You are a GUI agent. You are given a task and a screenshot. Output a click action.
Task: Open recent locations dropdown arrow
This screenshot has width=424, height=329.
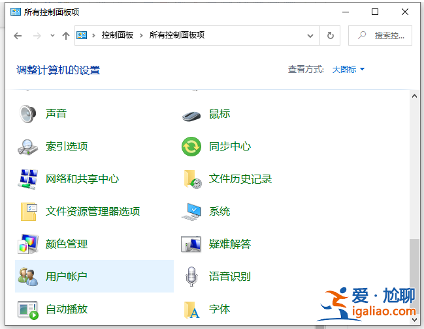click(x=52, y=35)
